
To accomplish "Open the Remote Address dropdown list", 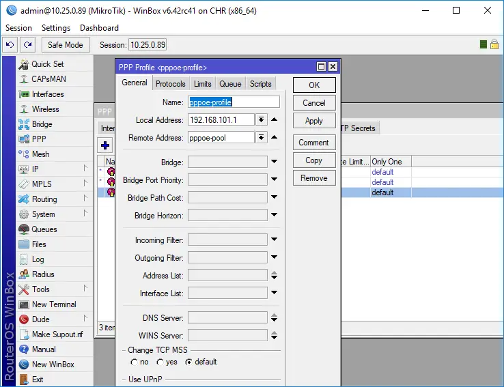I will pyautogui.click(x=262, y=137).
